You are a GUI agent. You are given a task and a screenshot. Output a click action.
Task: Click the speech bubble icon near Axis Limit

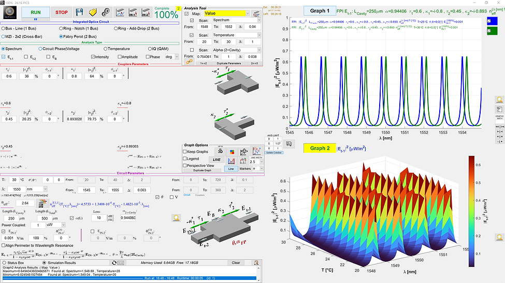[x=289, y=144]
